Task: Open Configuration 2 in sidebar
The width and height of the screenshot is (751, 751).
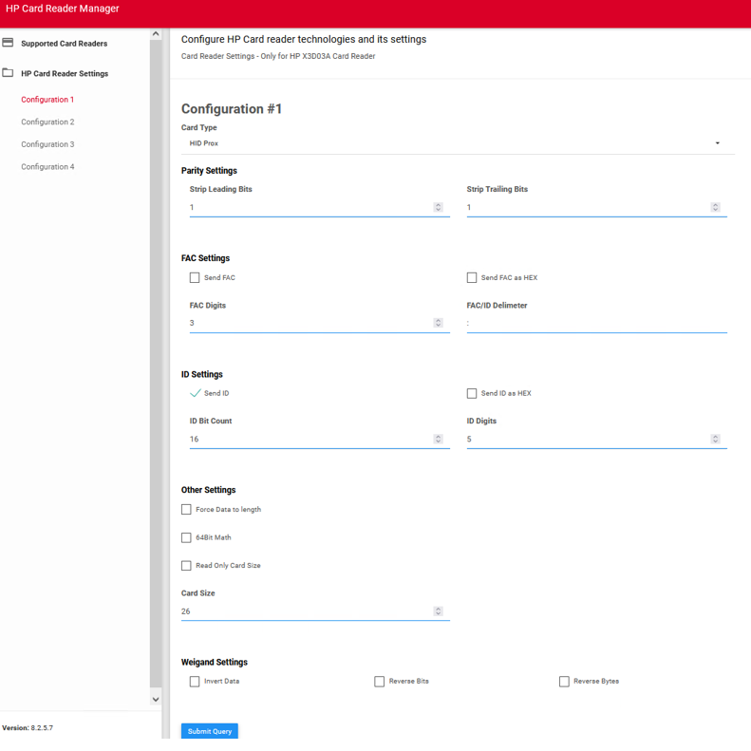Action: click(47, 122)
